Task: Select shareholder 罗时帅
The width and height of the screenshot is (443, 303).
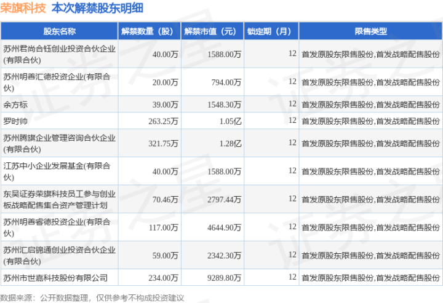Action: click(15, 121)
